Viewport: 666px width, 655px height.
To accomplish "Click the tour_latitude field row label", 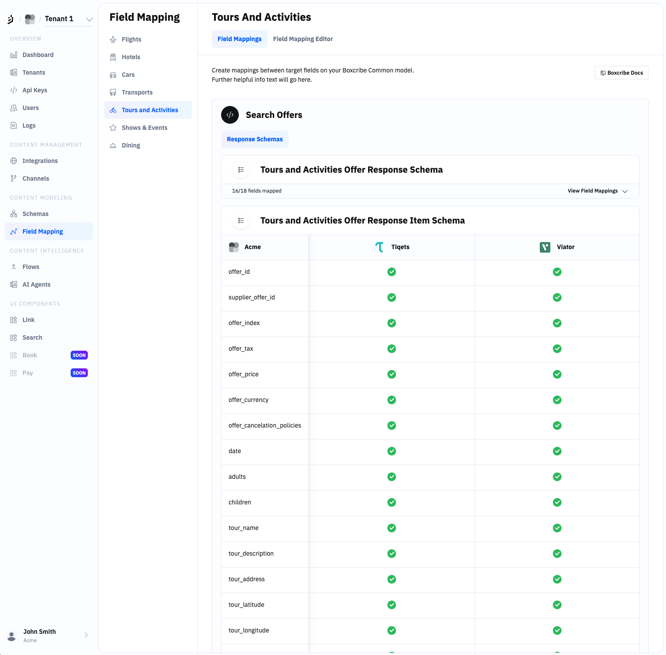I will [x=246, y=605].
